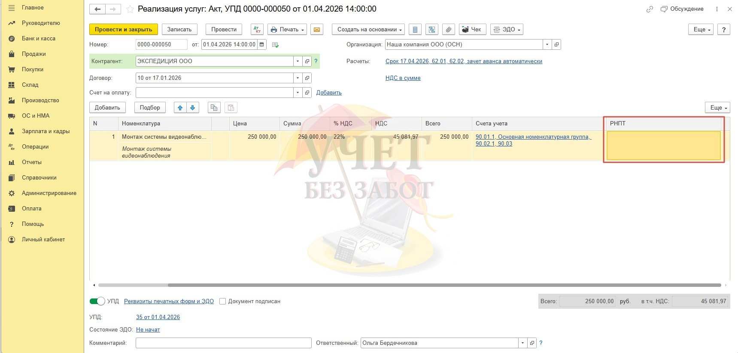
Task: Go to Банк и касса section
Action: point(38,39)
